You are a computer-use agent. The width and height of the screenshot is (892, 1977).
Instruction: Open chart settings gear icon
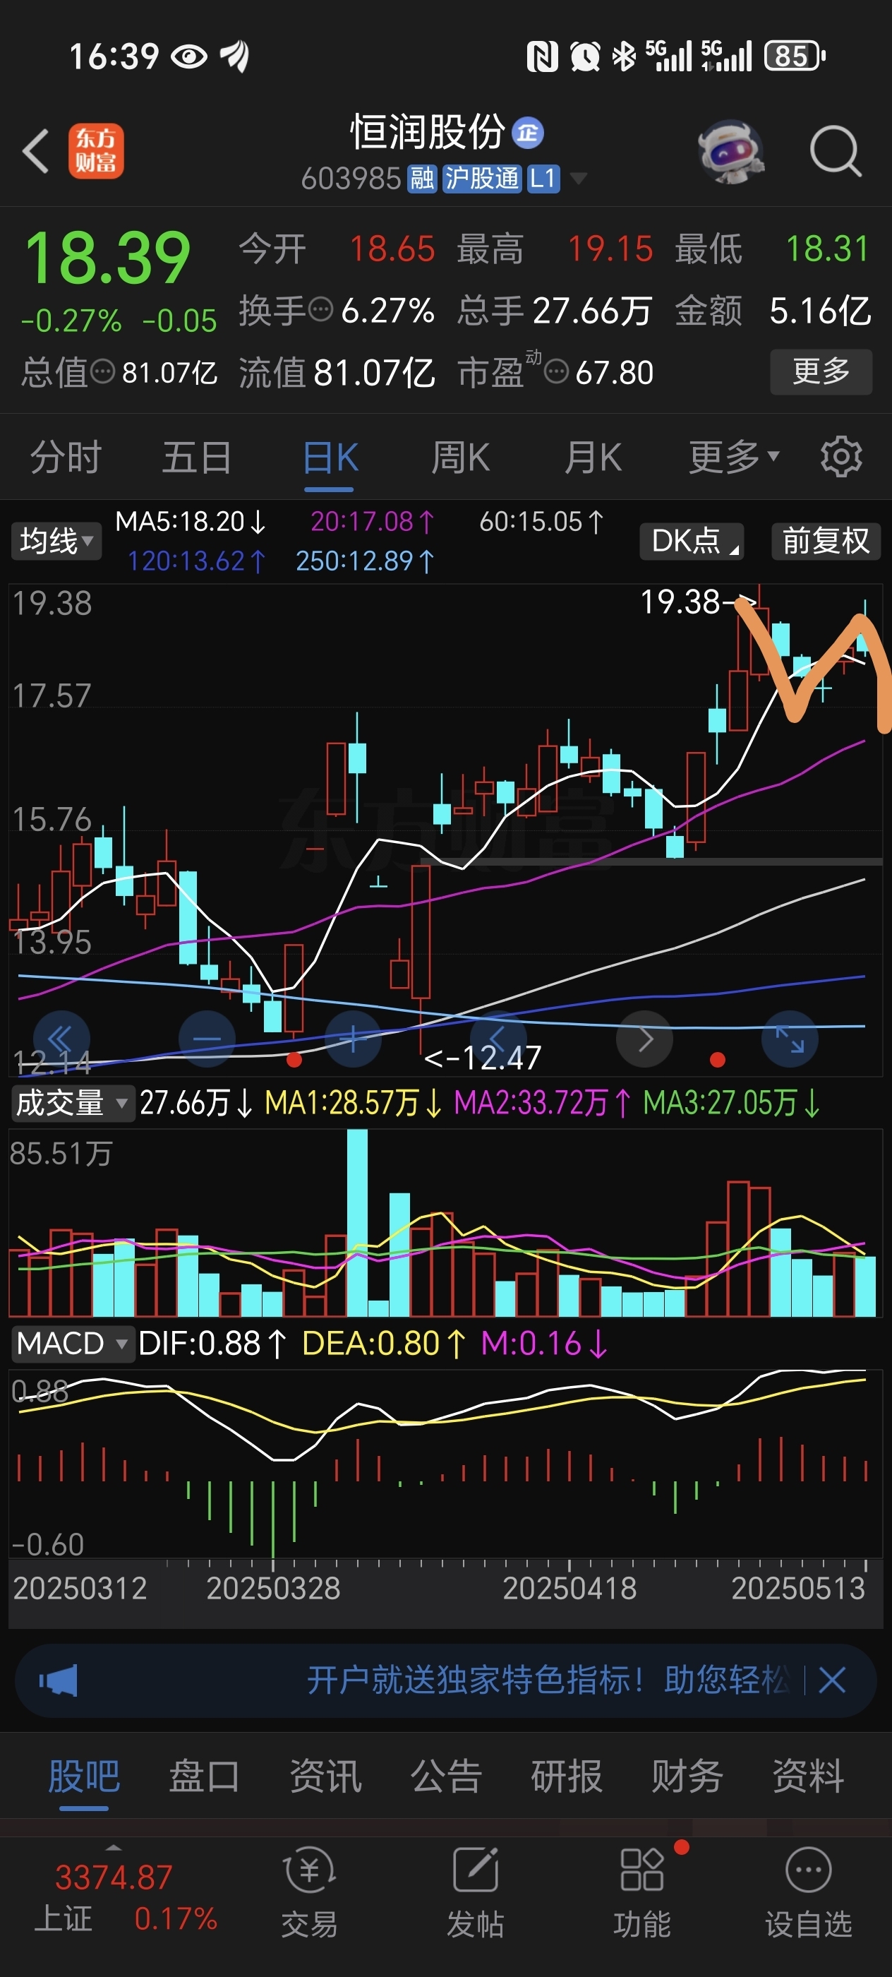pyautogui.click(x=841, y=458)
